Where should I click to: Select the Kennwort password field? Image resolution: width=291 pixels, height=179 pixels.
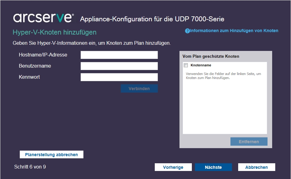click(119, 77)
